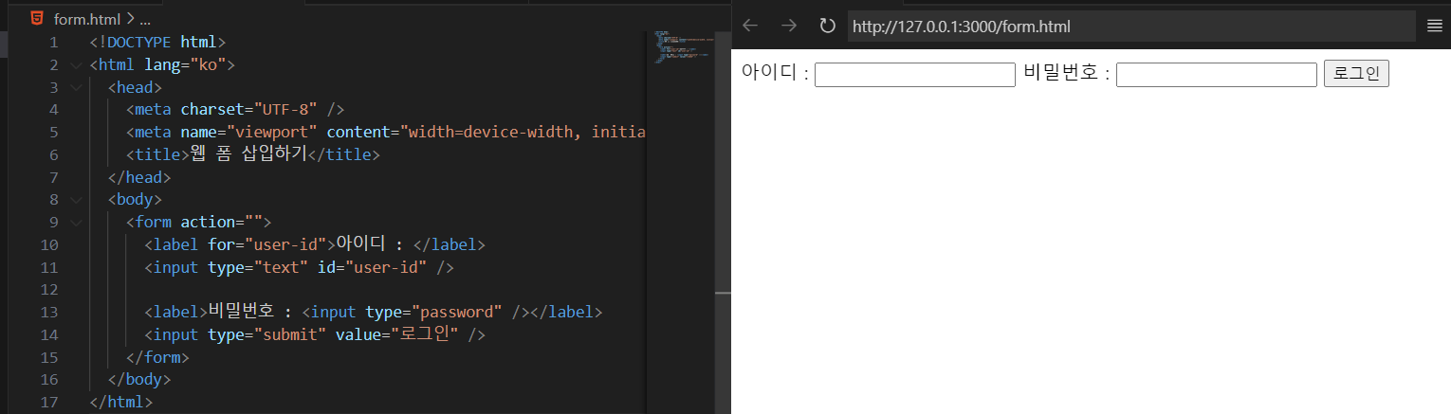Image resolution: width=1451 pixels, height=414 pixels.
Task: Click the closing html tag on line 17
Action: (121, 402)
